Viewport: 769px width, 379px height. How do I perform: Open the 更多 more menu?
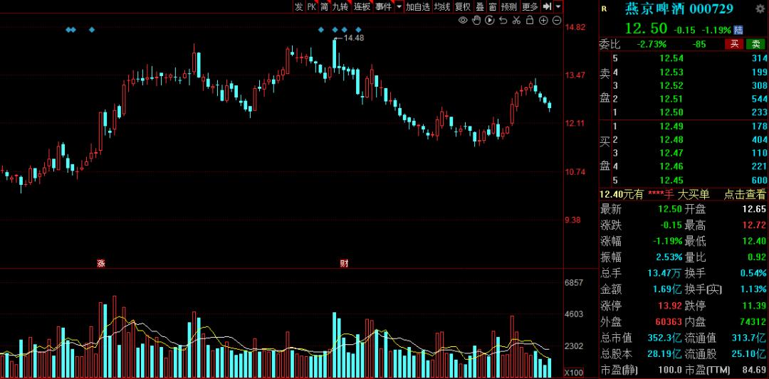[x=530, y=6]
